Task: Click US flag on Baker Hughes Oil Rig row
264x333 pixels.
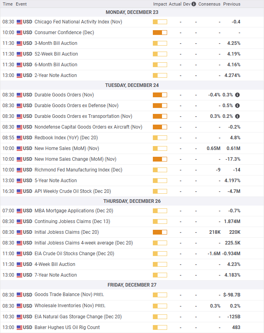Action: coord(19,327)
